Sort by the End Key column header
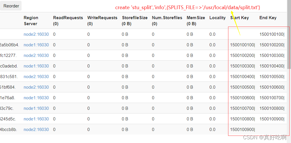The image size is (291, 143). (268, 18)
